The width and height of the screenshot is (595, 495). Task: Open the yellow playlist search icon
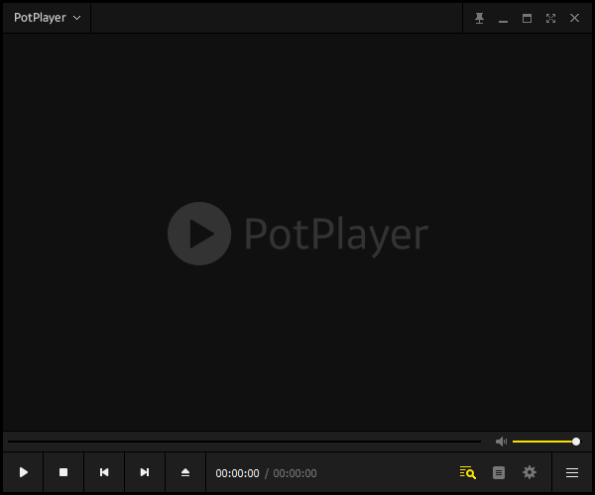[x=468, y=473]
